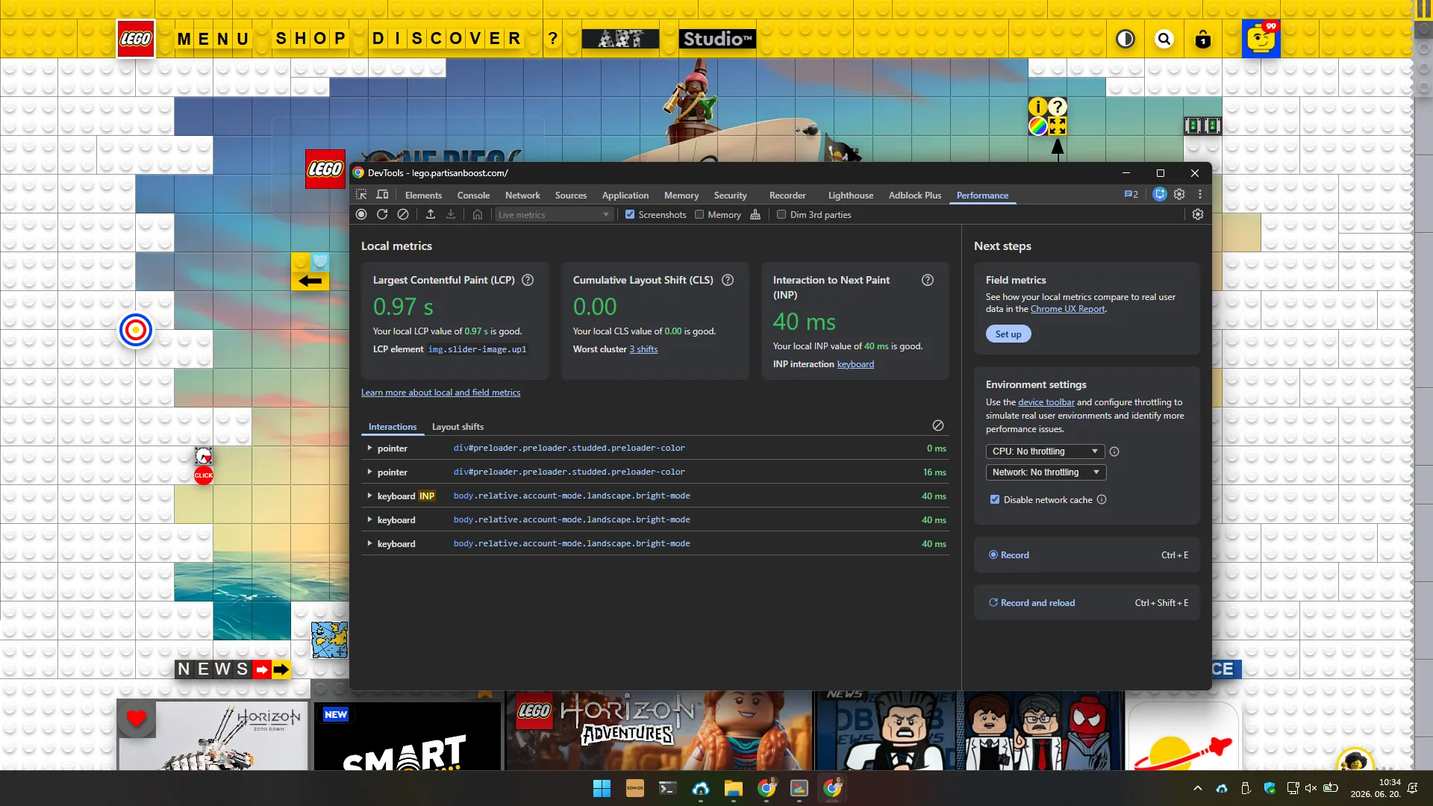Click the issues counter showing 2
This screenshot has height=806, width=1433.
point(1131,195)
